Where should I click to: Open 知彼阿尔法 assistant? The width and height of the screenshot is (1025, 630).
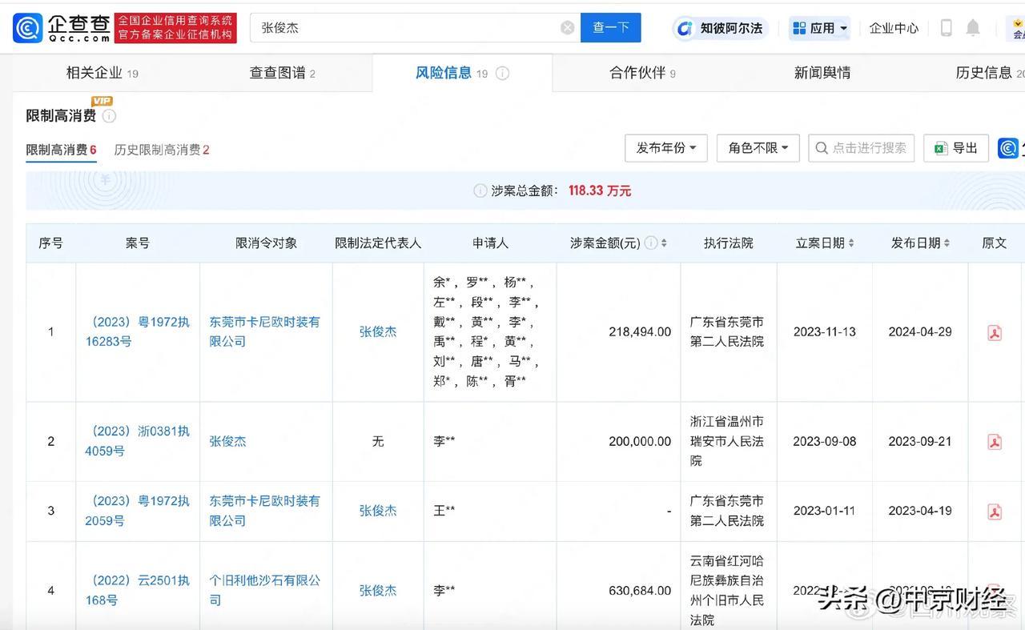click(x=721, y=28)
